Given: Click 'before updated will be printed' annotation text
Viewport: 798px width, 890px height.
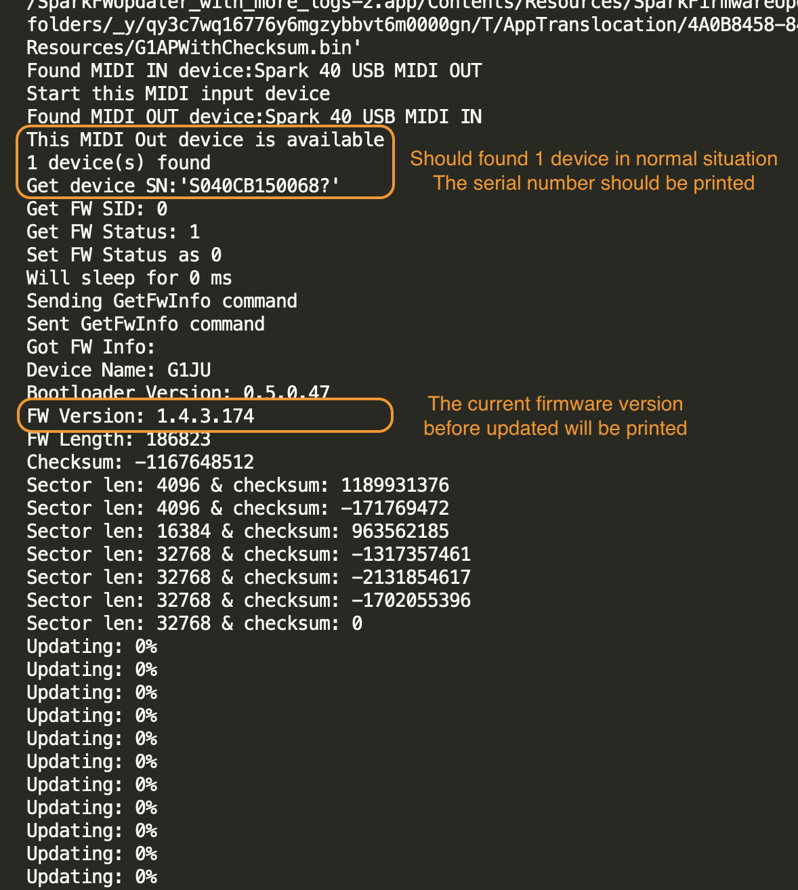Looking at the screenshot, I should [555, 428].
